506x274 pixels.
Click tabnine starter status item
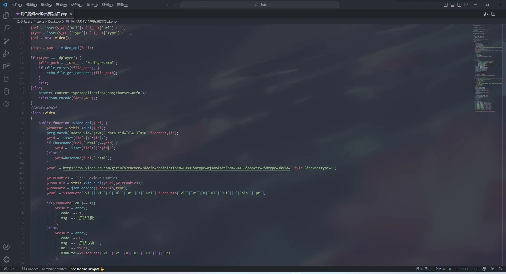[x=54, y=269]
